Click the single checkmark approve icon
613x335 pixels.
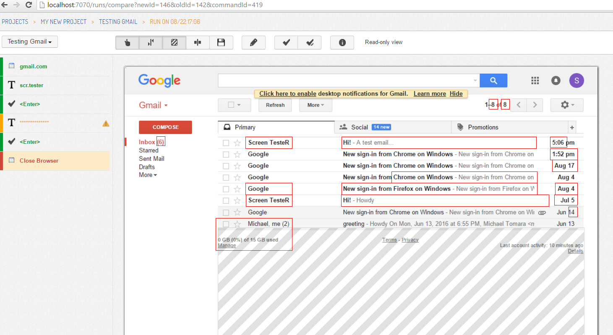287,42
